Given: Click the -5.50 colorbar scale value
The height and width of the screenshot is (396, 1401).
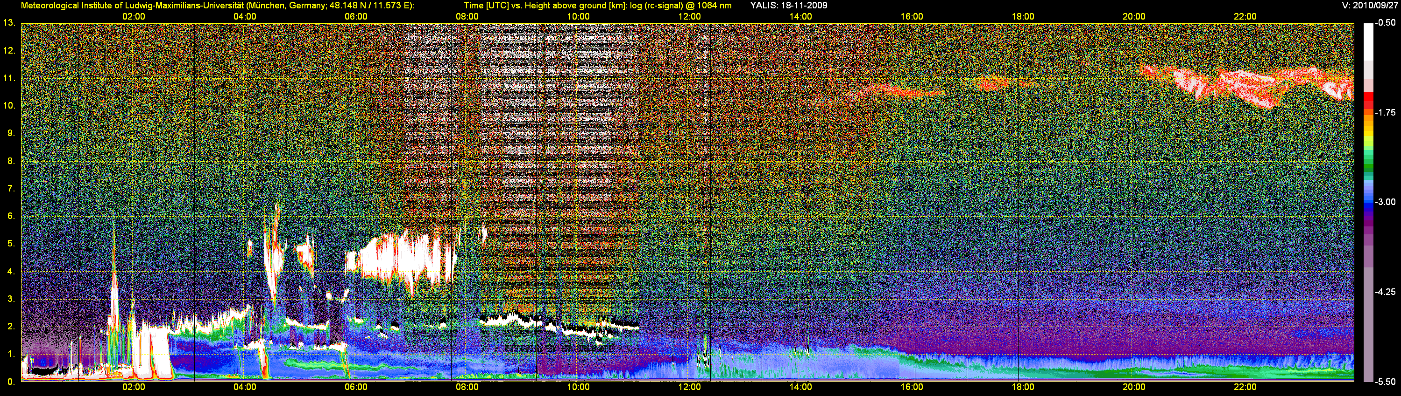Looking at the screenshot, I should click(x=1385, y=382).
